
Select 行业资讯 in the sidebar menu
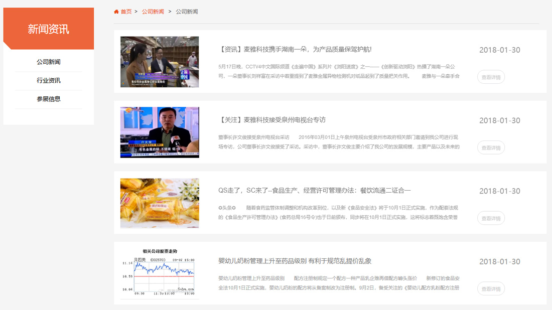49,81
